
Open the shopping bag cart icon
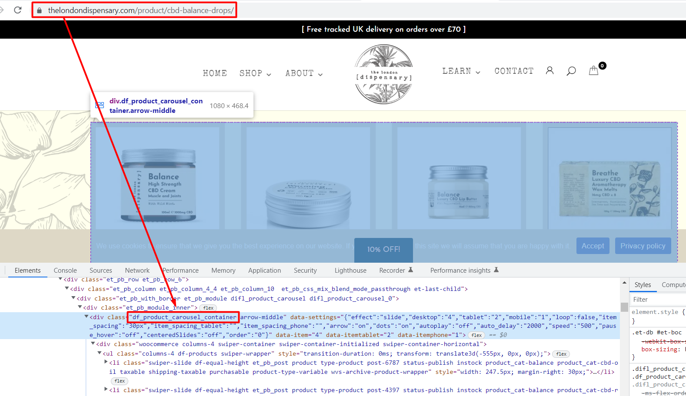(x=593, y=70)
